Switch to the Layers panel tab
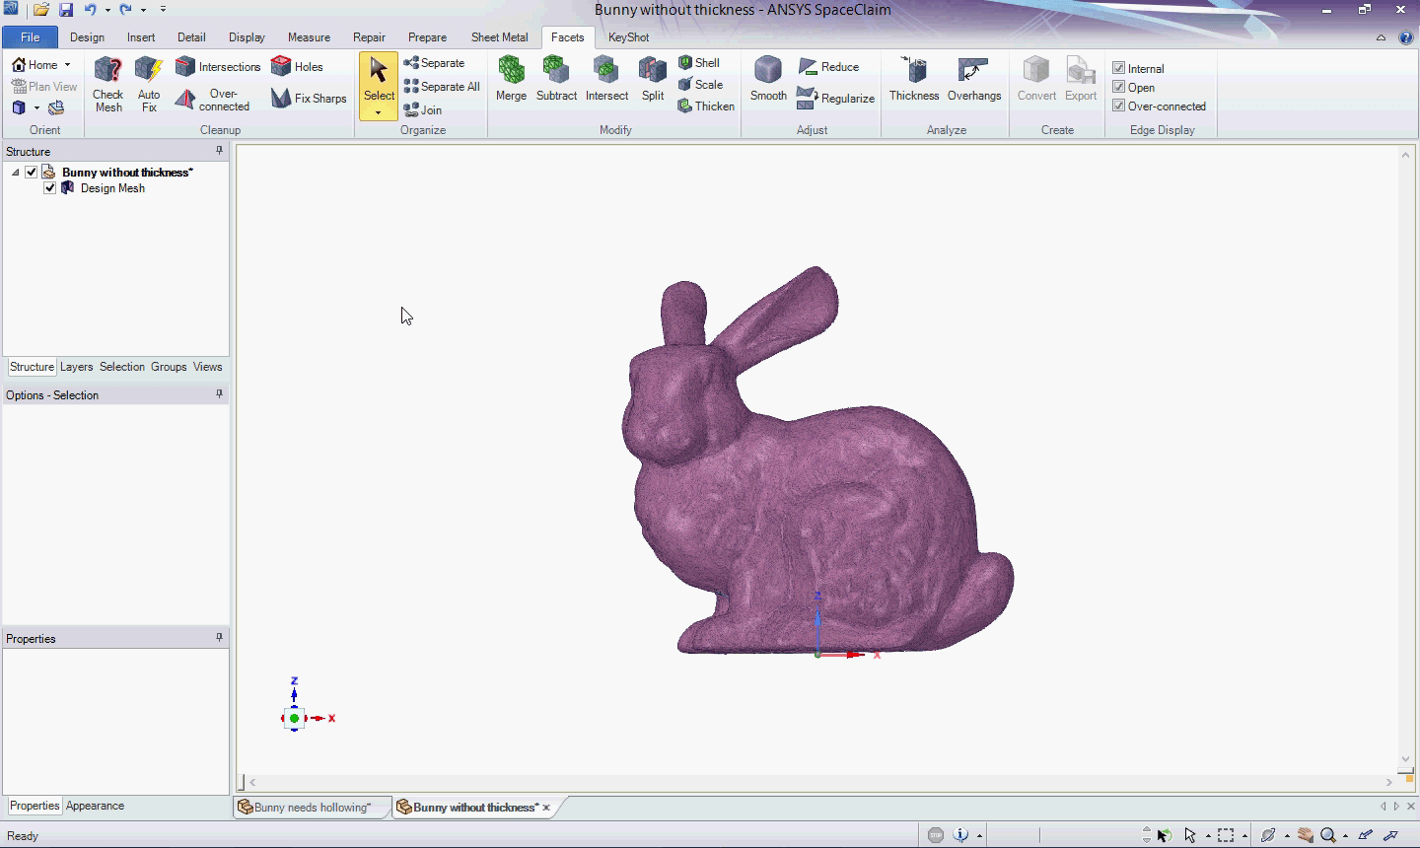This screenshot has height=848, width=1420. pyautogui.click(x=76, y=367)
